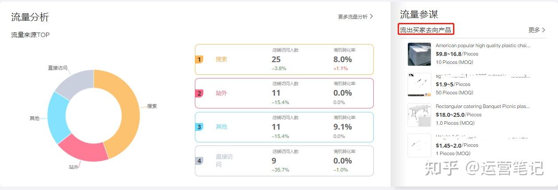
Task: Select the 搜索 traffic source card
Action: coord(284,60)
